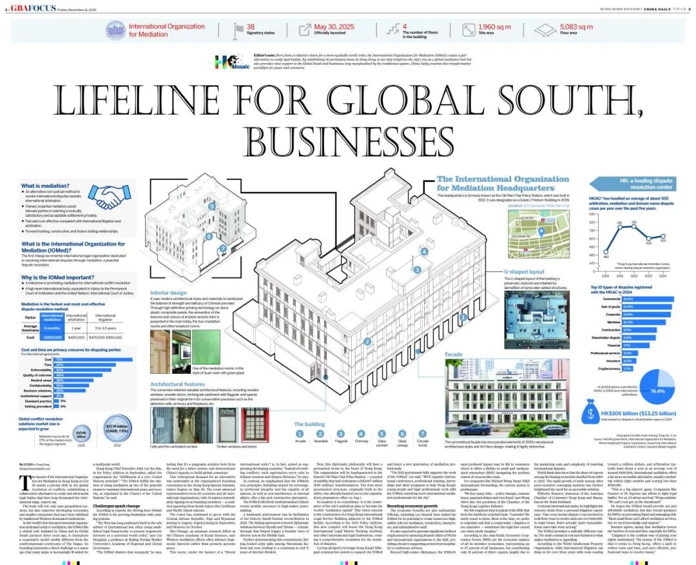Image resolution: width=696 pixels, height=565 pixels.
Task: Click the Commercial bar in dispute types chart
Action: pos(648,299)
